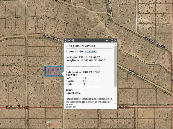Click the Please Note latitude disclaimer text

[x=89, y=102]
